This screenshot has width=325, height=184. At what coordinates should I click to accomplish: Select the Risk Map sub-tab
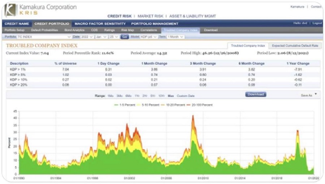pyautogui.click(x=127, y=30)
